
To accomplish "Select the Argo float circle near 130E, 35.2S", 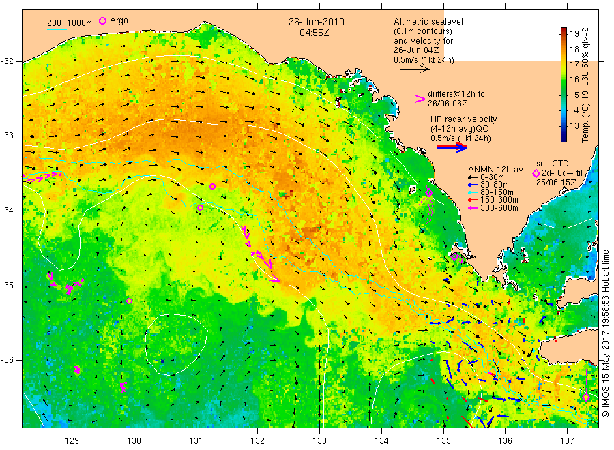I will tap(129, 301).
